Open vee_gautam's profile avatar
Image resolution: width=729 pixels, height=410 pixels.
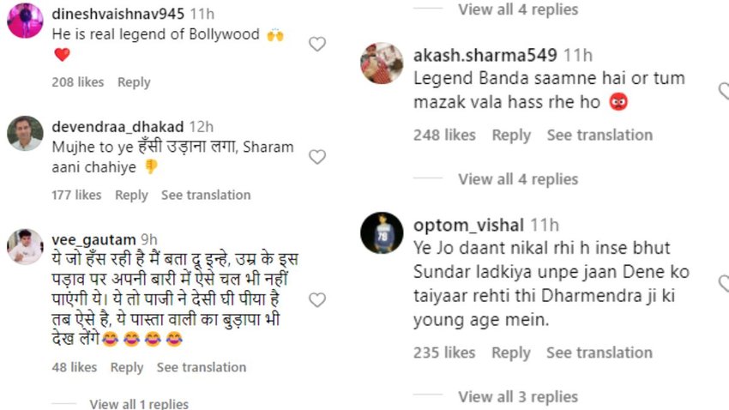(x=25, y=247)
